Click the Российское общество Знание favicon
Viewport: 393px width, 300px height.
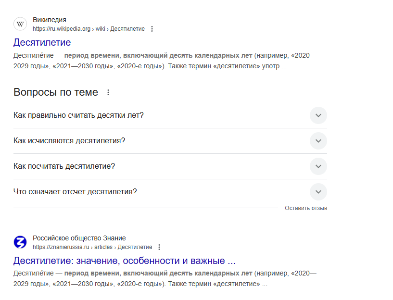click(20, 242)
